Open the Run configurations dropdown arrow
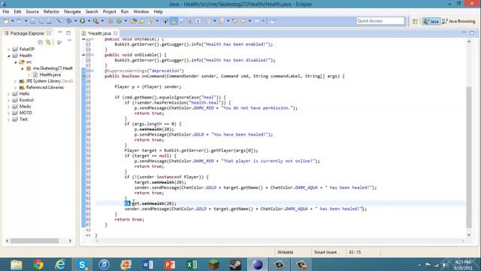The width and height of the screenshot is (481, 271). coord(89,21)
